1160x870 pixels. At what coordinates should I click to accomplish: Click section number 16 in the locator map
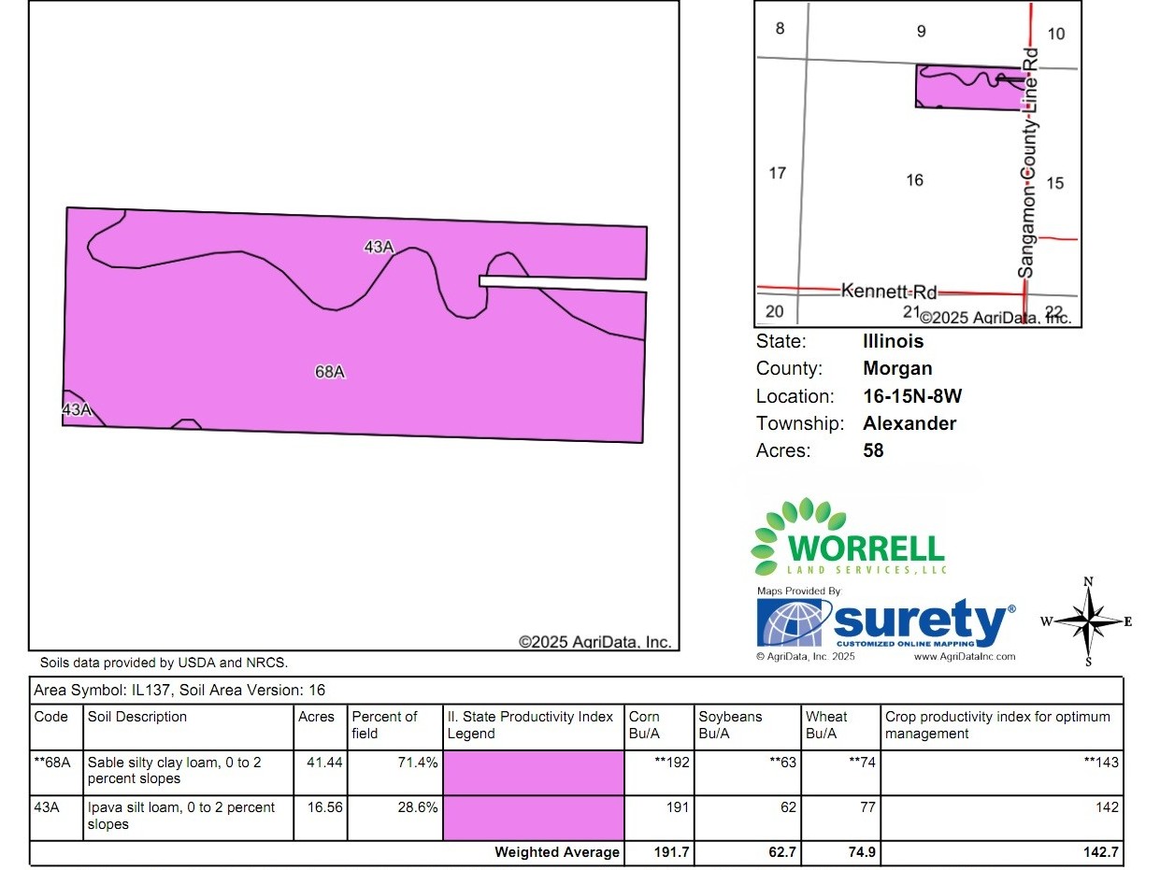(914, 179)
